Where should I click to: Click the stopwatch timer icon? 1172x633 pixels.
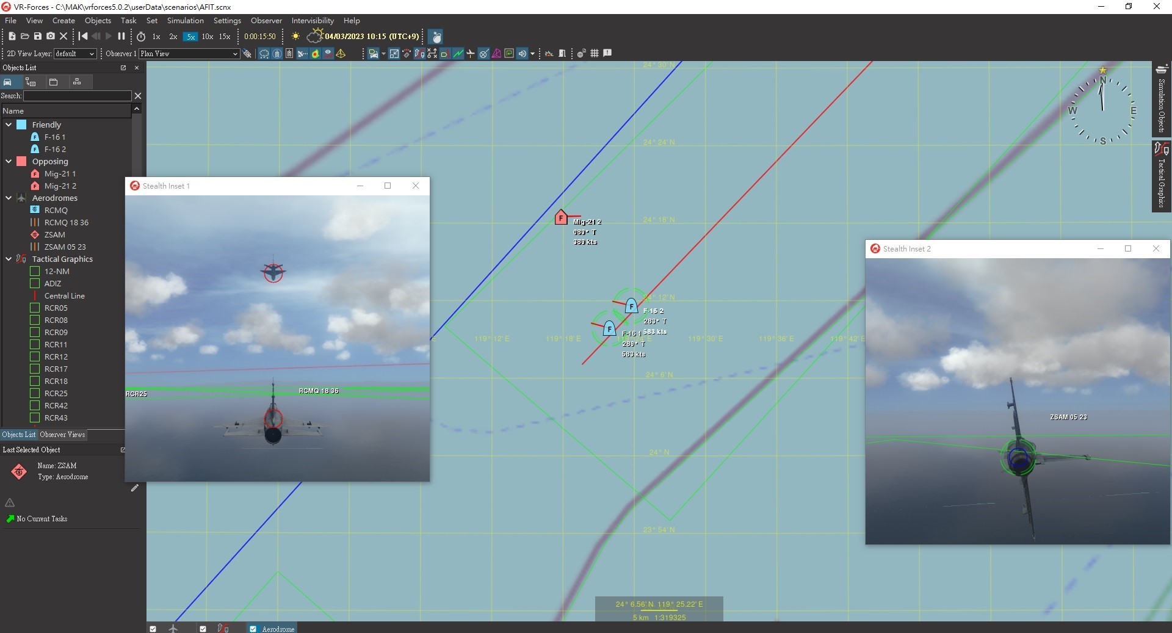(141, 37)
